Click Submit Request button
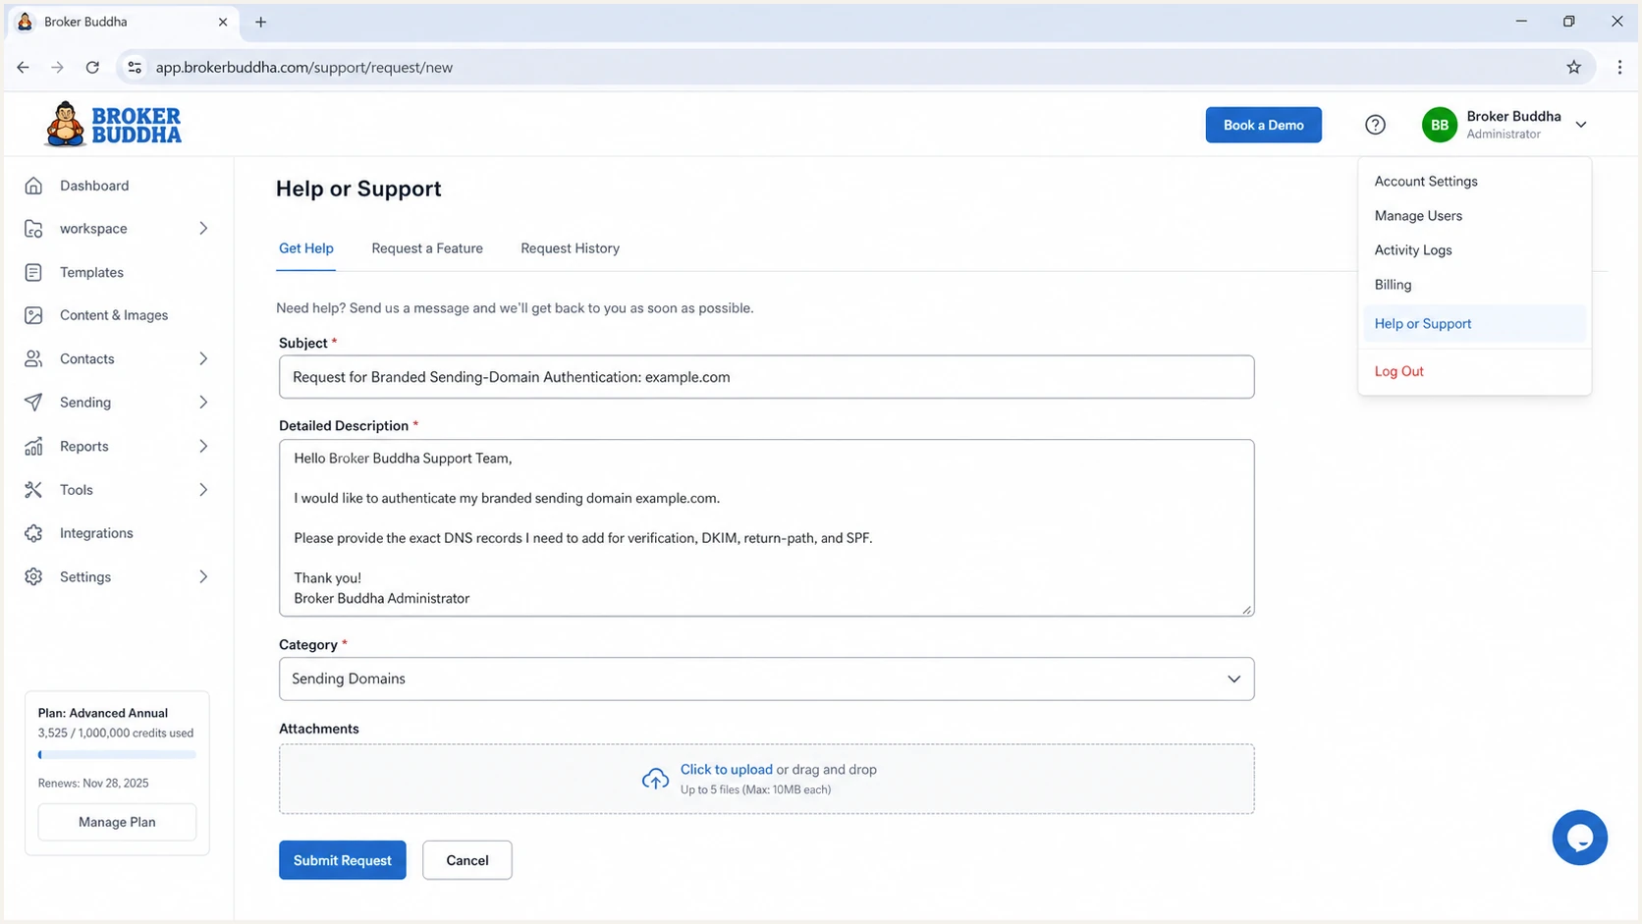Viewport: 1642px width, 924px height. 342,860
